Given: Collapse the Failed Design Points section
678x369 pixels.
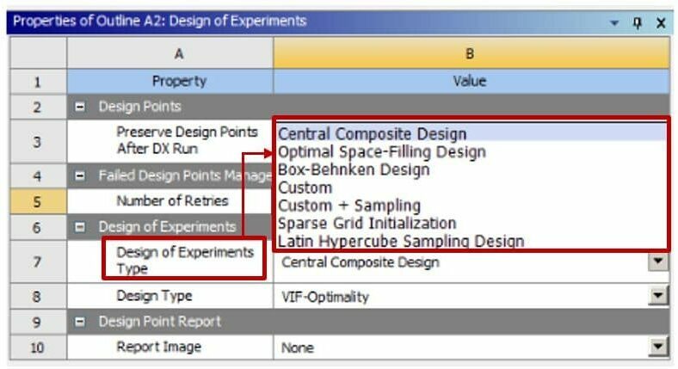Looking at the screenshot, I should pyautogui.click(x=78, y=175).
